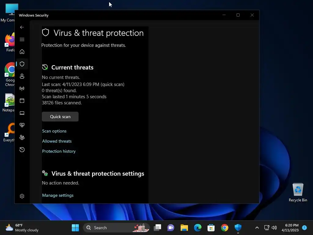
Task: Go back using the back arrow
Action: click(x=22, y=27)
